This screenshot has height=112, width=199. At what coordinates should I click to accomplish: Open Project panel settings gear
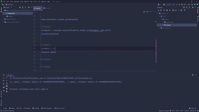[x=29, y=7]
